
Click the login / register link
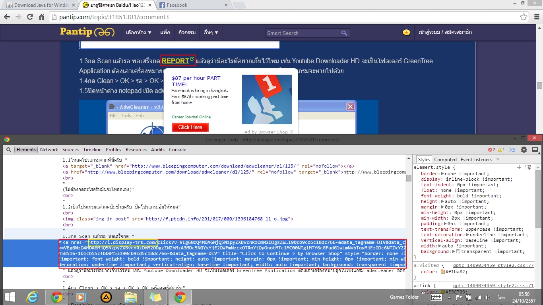445,32
